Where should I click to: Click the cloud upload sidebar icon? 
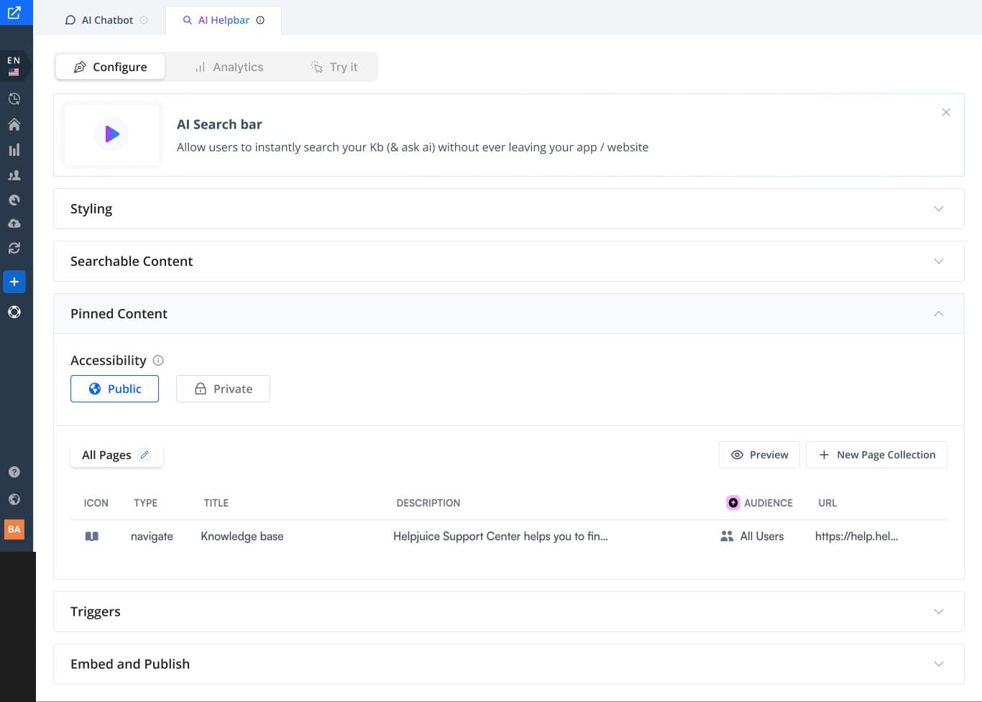[14, 223]
